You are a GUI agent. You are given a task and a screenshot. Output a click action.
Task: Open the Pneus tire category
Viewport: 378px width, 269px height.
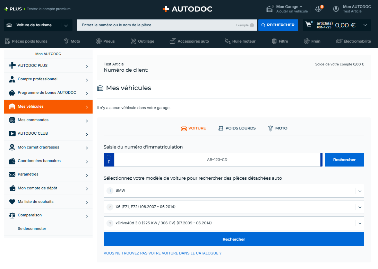[105, 41]
